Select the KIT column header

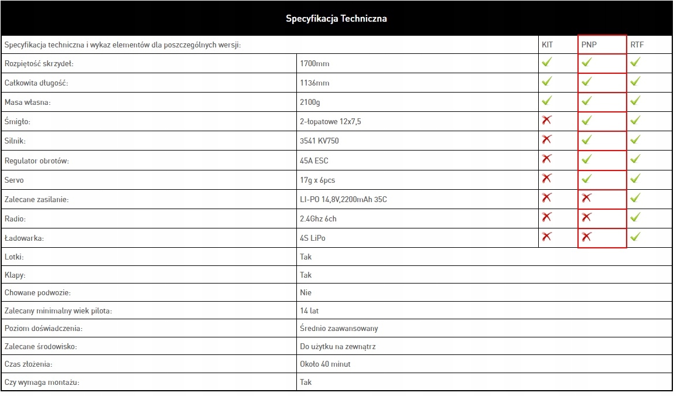point(547,45)
